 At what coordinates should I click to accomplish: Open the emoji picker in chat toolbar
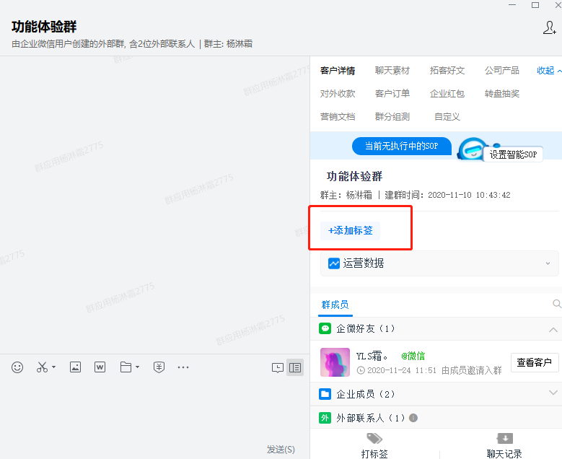(17, 367)
